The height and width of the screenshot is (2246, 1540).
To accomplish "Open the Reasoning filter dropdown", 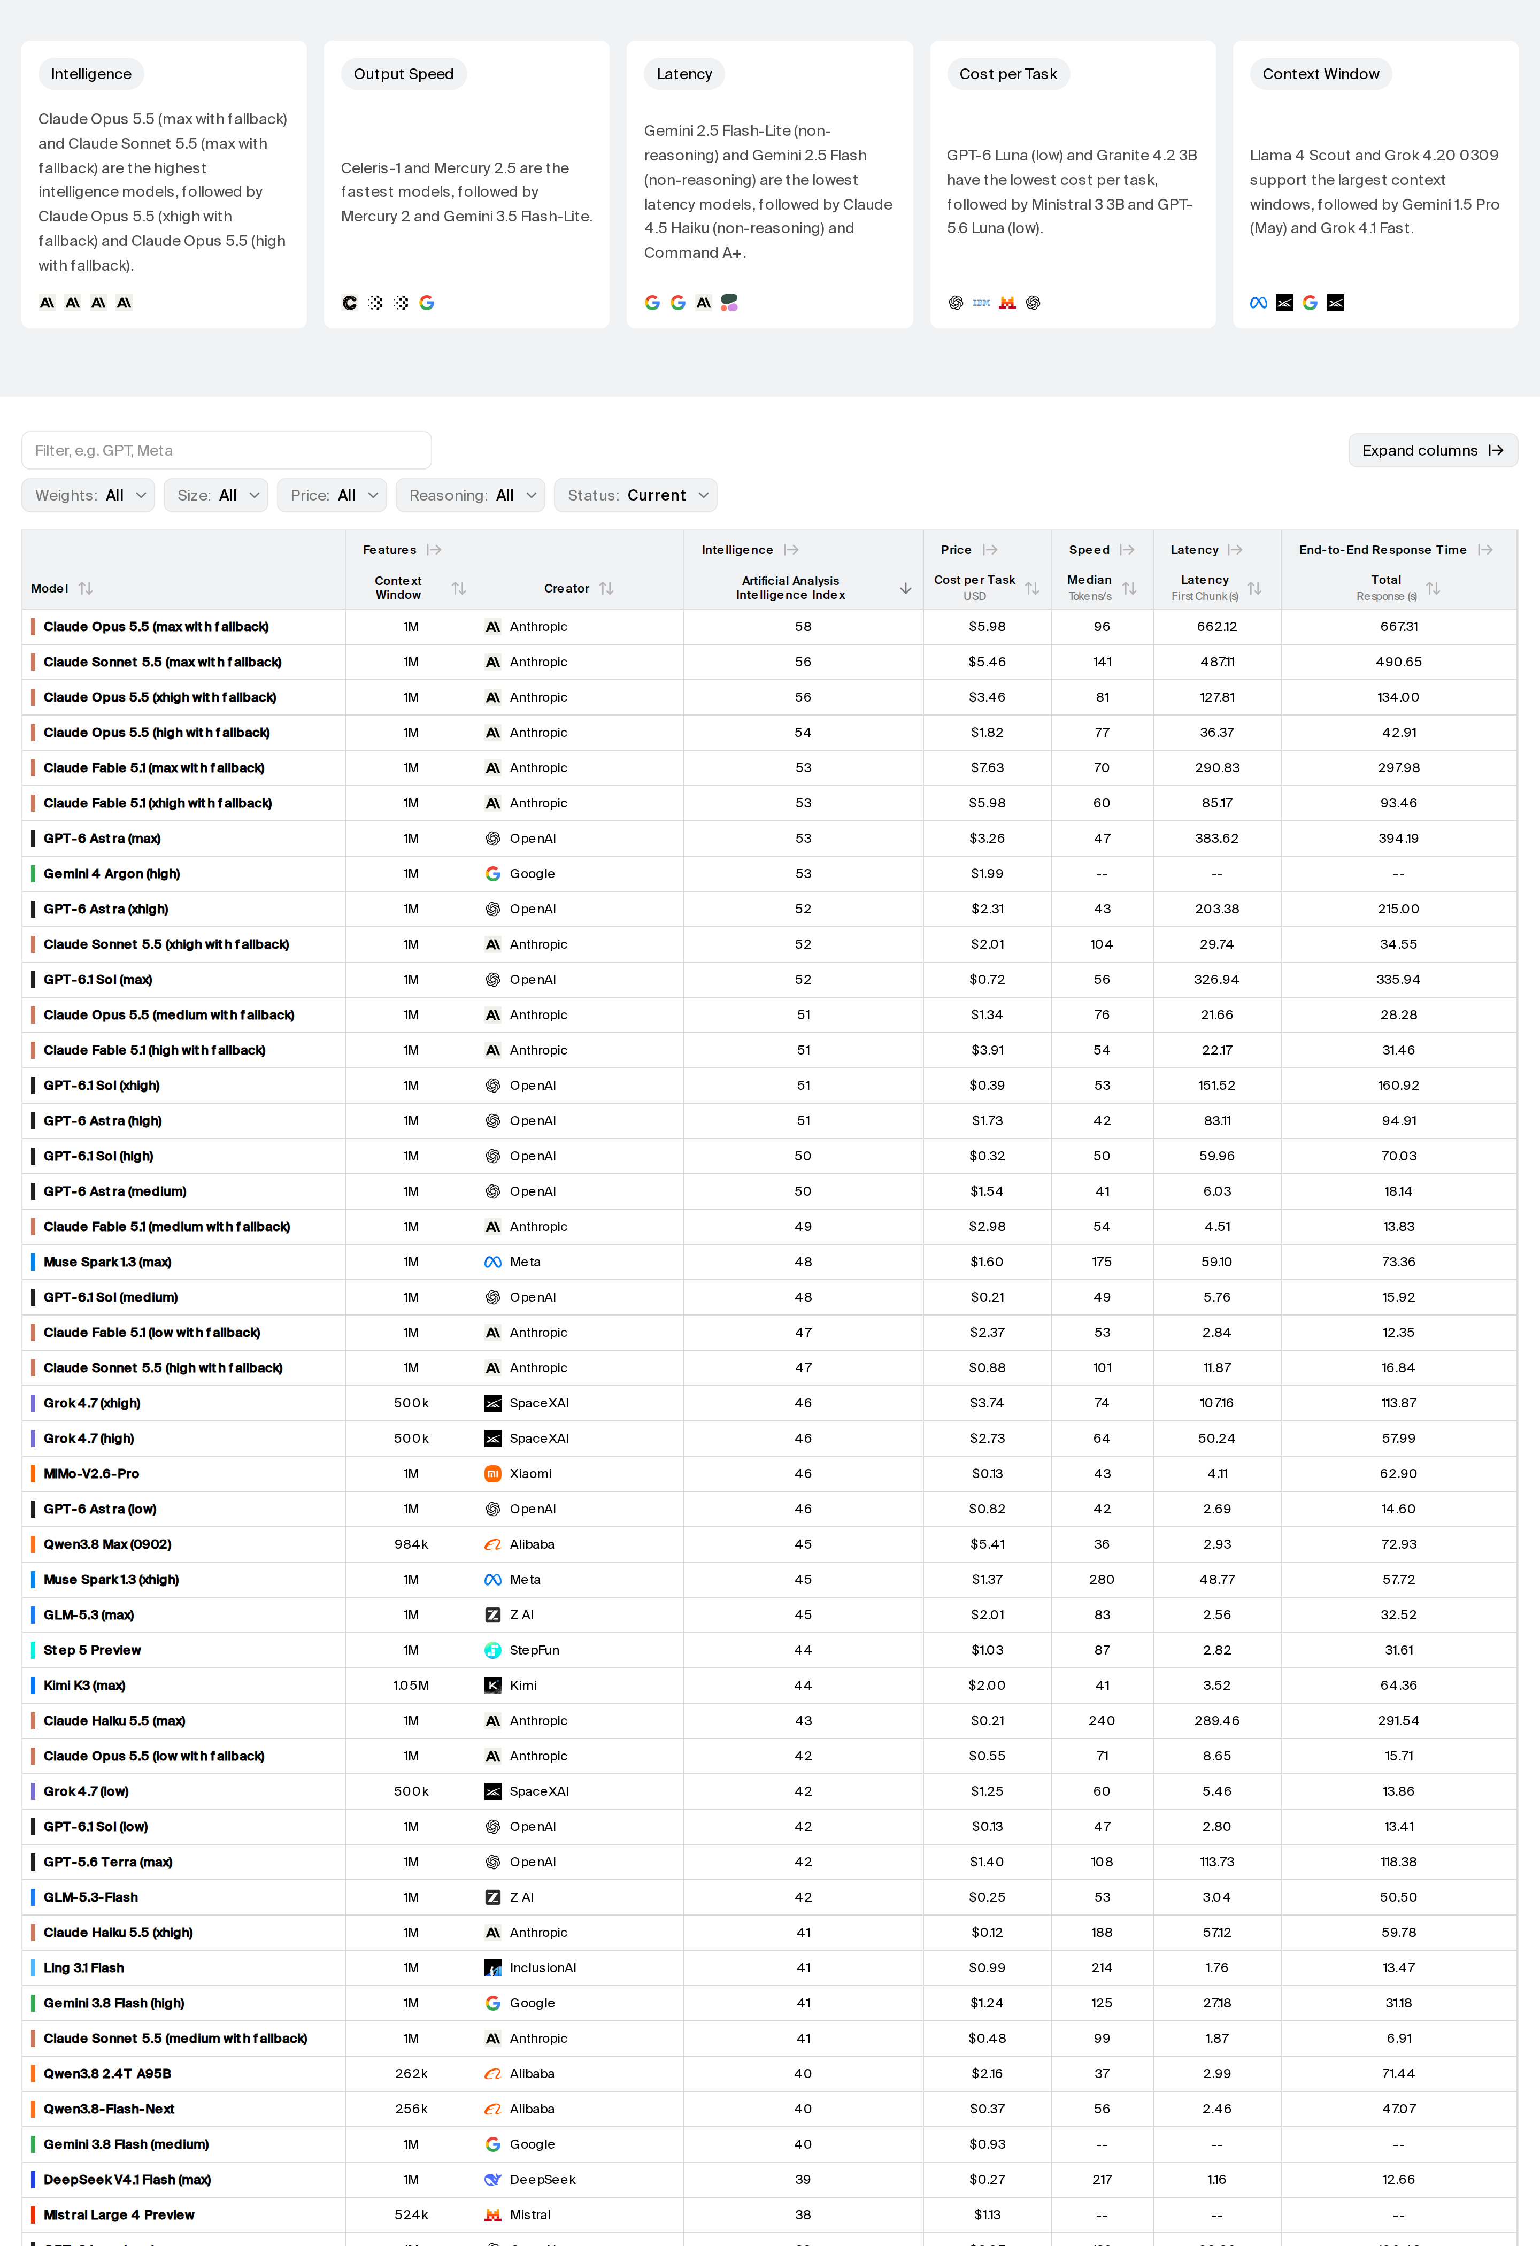I will 471,495.
